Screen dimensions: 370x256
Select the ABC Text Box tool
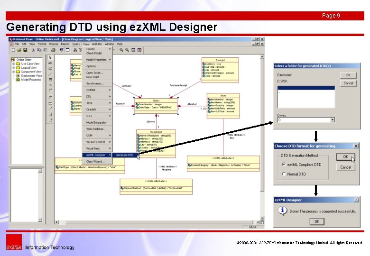50,63
